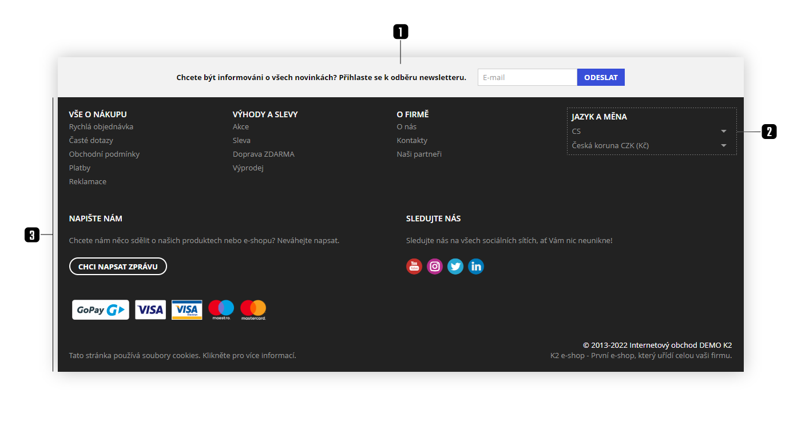Click the copyright 2013-2022 DEMO K2 text
The height and width of the screenshot is (429, 801).
coord(657,345)
